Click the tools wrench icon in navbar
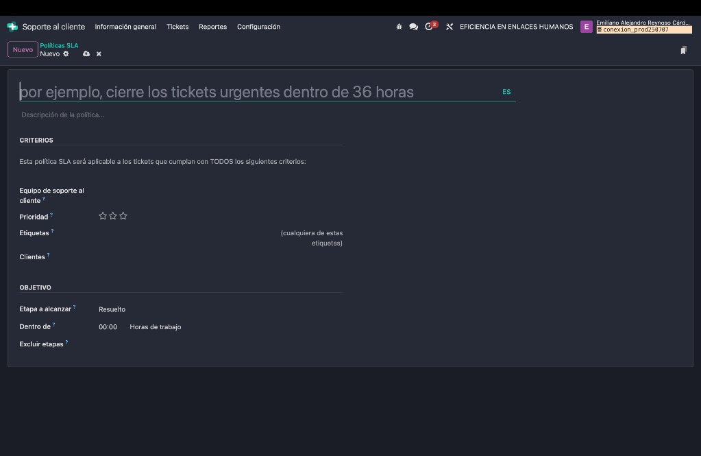Image resolution: width=701 pixels, height=456 pixels. pos(450,27)
